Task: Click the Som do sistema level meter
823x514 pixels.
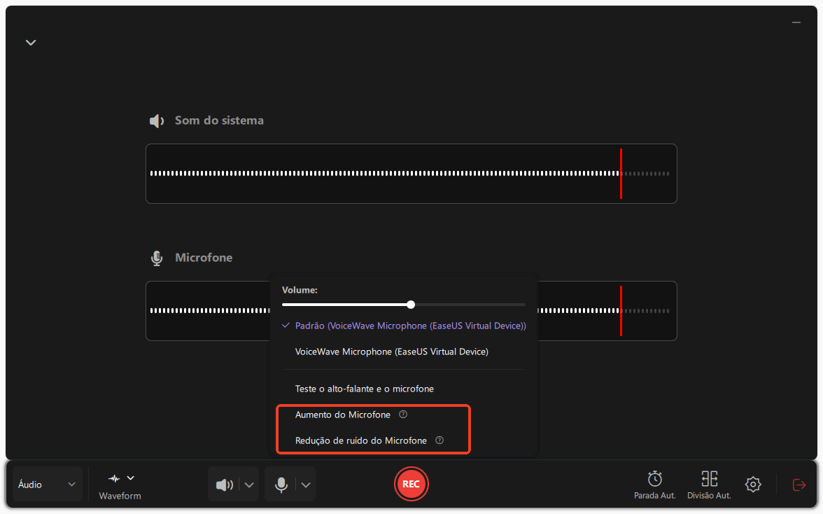Action: [x=411, y=174]
